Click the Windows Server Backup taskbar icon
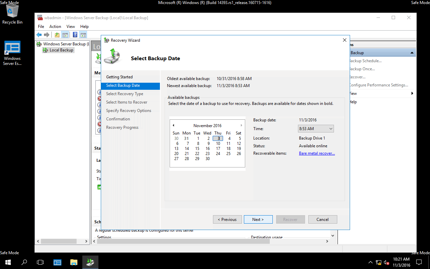This screenshot has width=430, height=269. (x=90, y=262)
